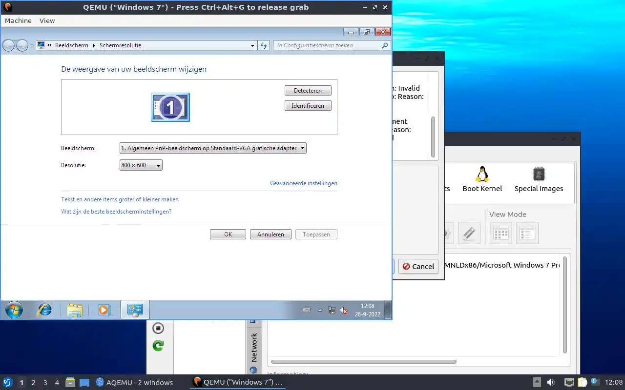625x390 pixels.
Task: Open Windows Media Player taskbar icon
Action: 104,310
